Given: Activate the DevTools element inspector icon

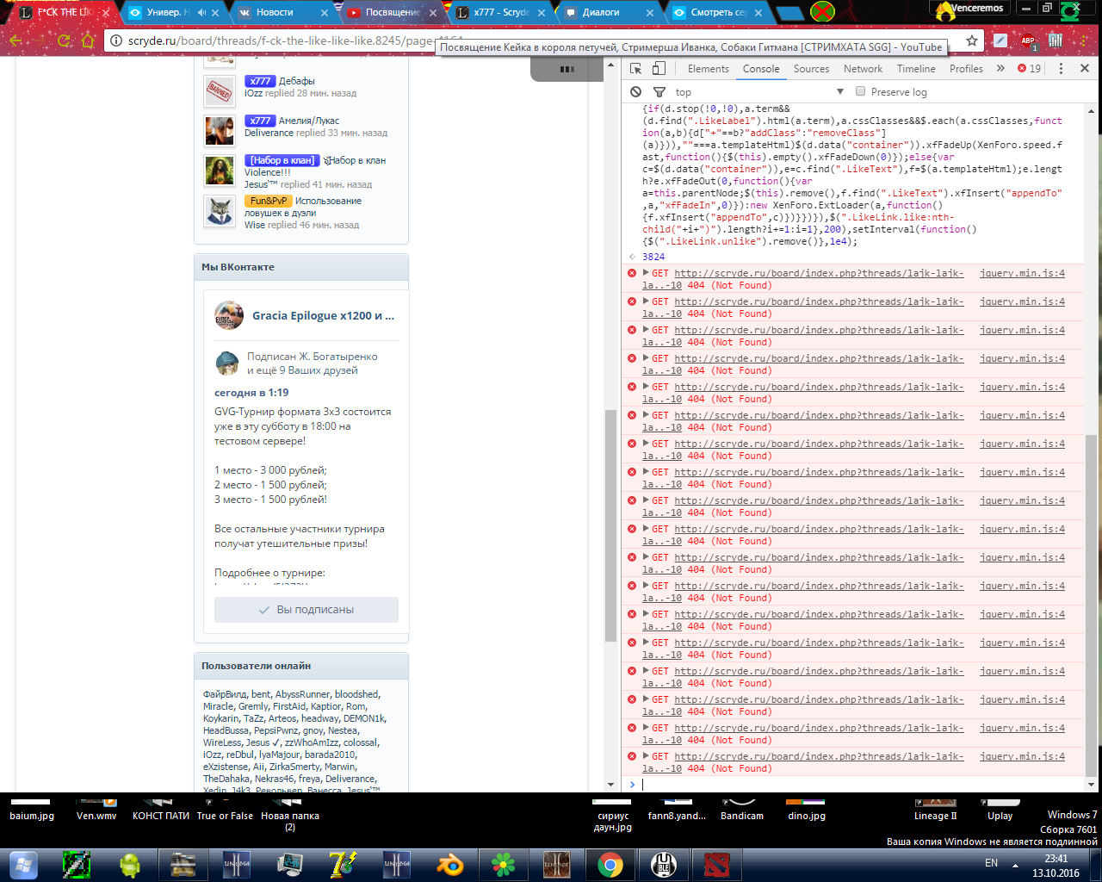Looking at the screenshot, I should pyautogui.click(x=635, y=69).
